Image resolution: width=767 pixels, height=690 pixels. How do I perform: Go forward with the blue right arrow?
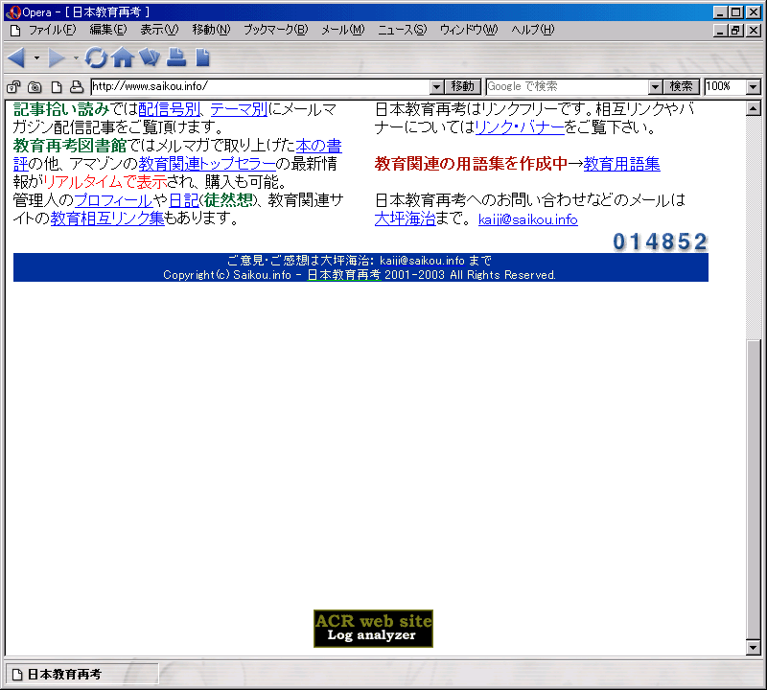(57, 57)
